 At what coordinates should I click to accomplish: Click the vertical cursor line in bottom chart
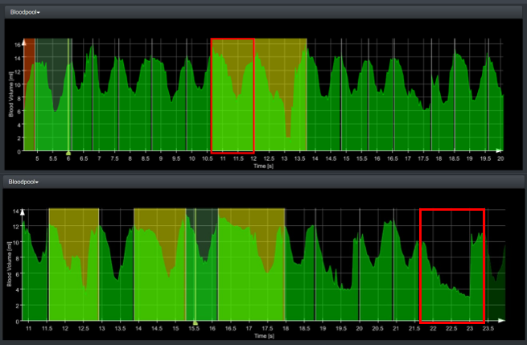pos(196,264)
